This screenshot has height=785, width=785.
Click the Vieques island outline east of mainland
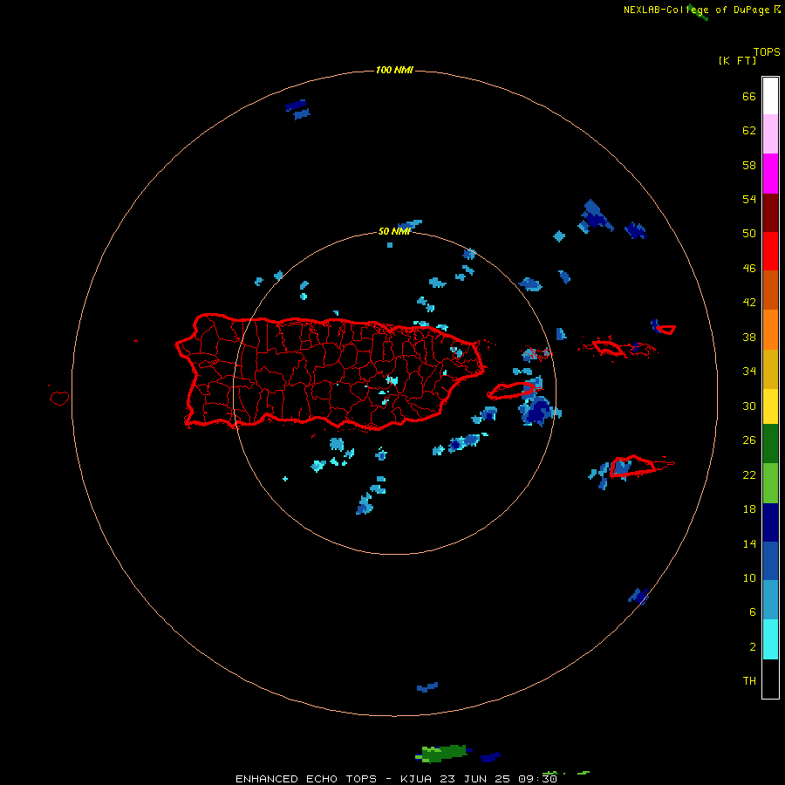(x=512, y=390)
